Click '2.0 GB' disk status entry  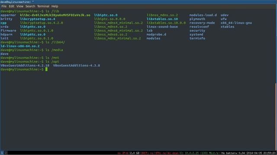[135, 153]
